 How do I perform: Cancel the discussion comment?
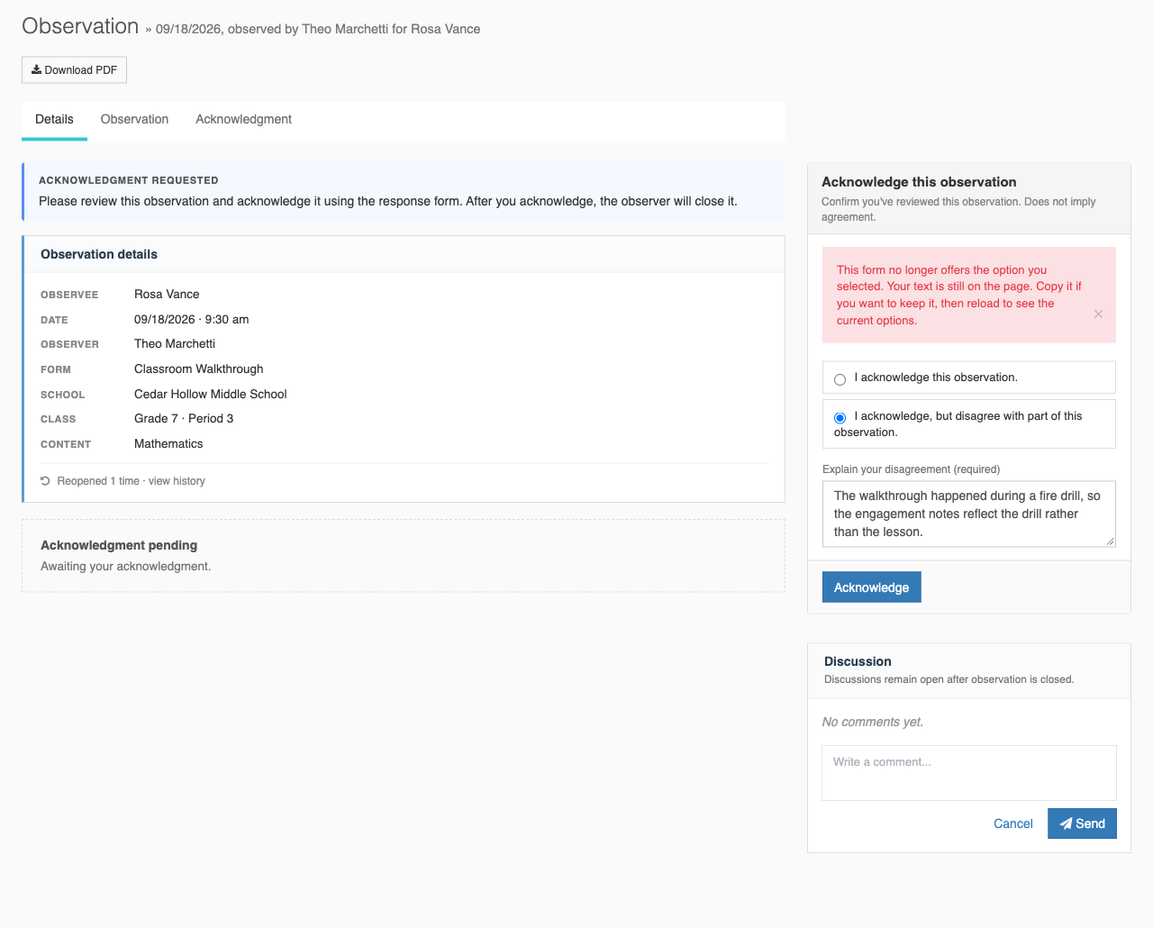1012,823
